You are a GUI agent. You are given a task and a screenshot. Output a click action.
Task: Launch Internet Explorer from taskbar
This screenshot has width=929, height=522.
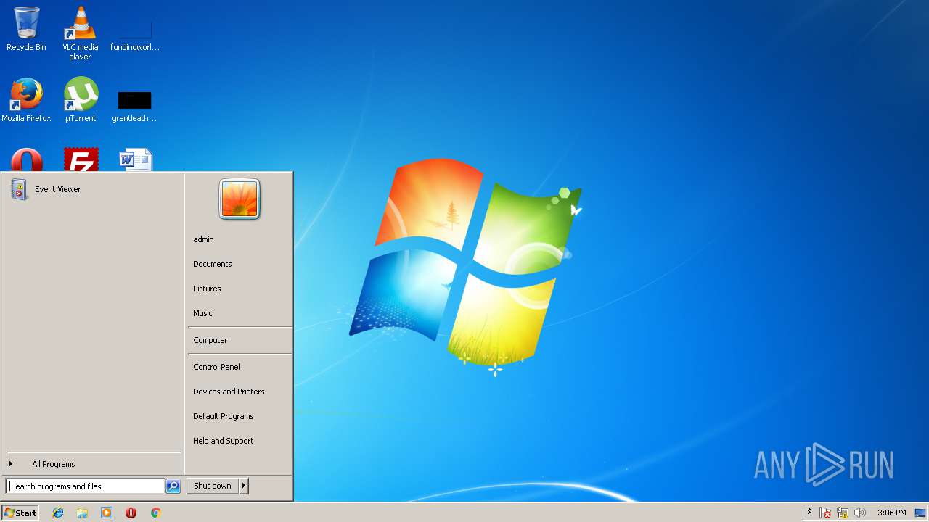click(x=58, y=513)
